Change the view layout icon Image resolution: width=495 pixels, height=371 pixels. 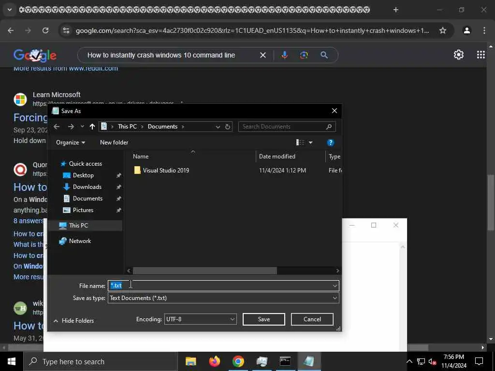pos(300,143)
